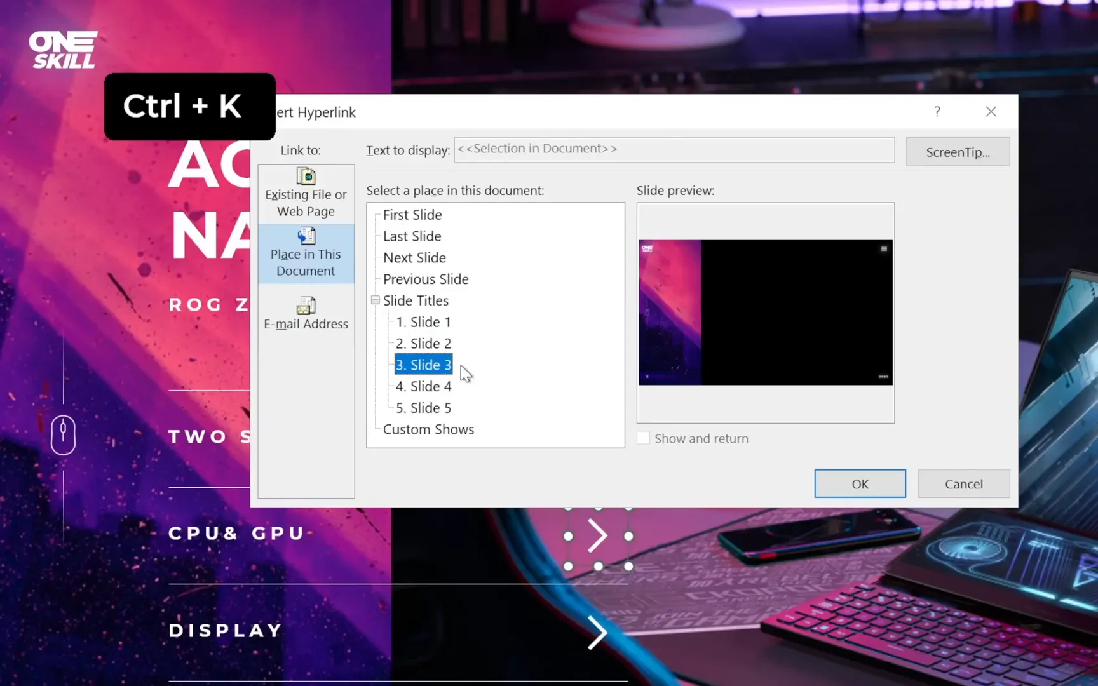Choose the E-mail Address link type icon
The image size is (1098, 686).
306,306
